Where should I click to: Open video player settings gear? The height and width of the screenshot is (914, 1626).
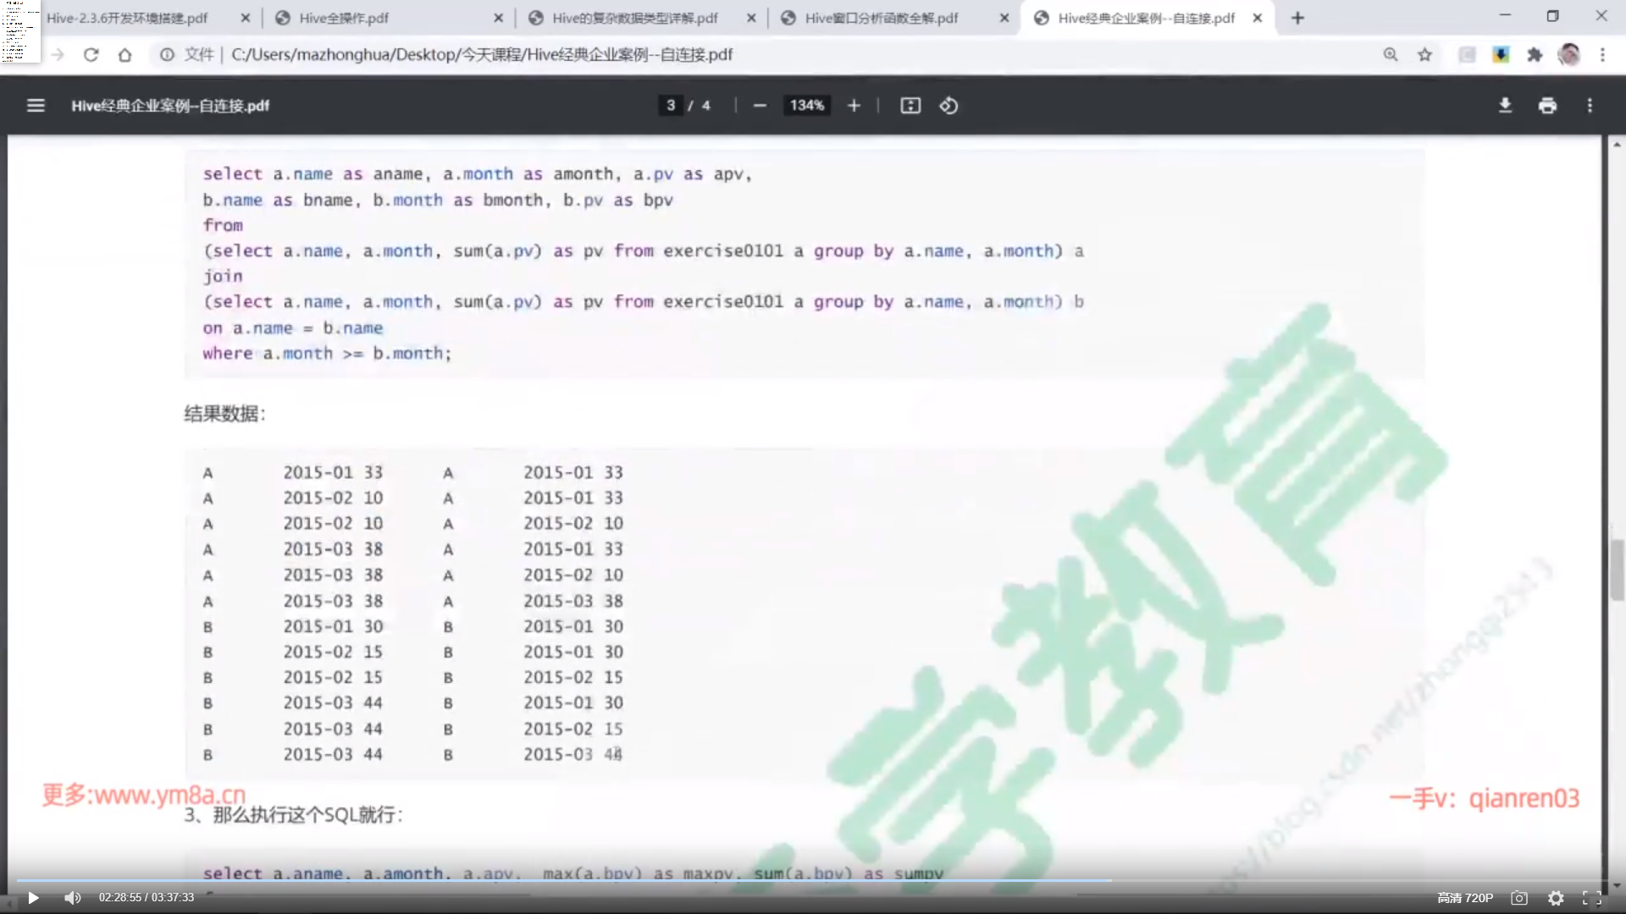pos(1556,899)
